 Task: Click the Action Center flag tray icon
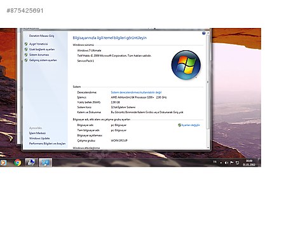tap(232, 163)
